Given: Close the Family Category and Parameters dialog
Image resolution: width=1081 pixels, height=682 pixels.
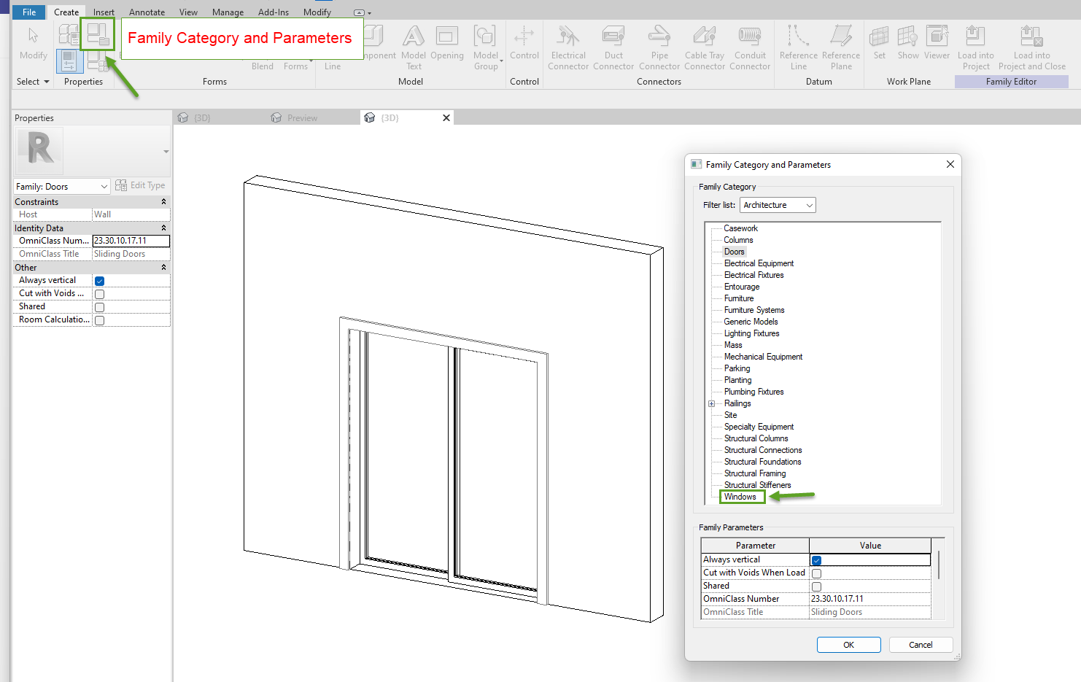Looking at the screenshot, I should [950, 164].
